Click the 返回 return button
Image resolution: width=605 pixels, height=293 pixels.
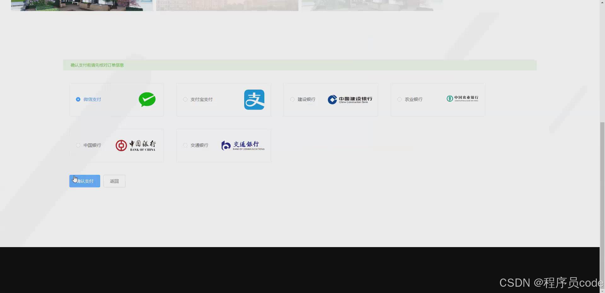coord(114,181)
